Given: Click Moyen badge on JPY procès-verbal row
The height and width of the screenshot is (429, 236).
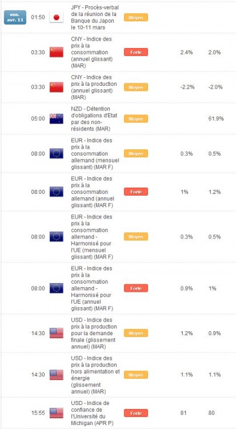Looking at the screenshot, I should (x=136, y=18).
